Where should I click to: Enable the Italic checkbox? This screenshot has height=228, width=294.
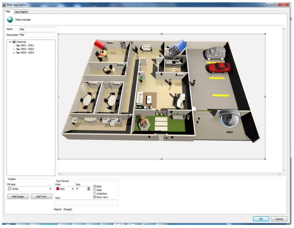(x=94, y=190)
